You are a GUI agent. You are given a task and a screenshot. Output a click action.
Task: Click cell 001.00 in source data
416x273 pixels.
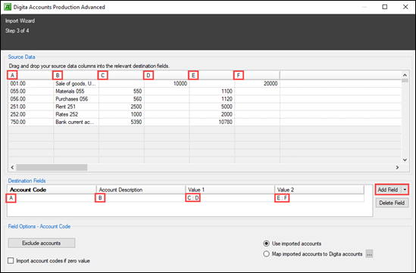pos(31,84)
